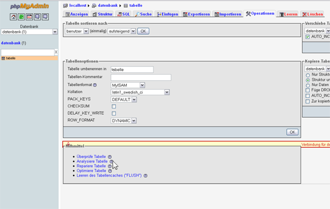Check the Füge DROP TABLE checkbox
The height and width of the screenshot is (209, 330).
(x=307, y=91)
